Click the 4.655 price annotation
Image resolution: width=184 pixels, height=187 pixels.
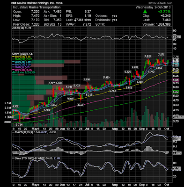point(54,105)
